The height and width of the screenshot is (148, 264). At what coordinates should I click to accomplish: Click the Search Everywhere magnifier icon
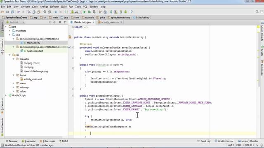coord(257,12)
